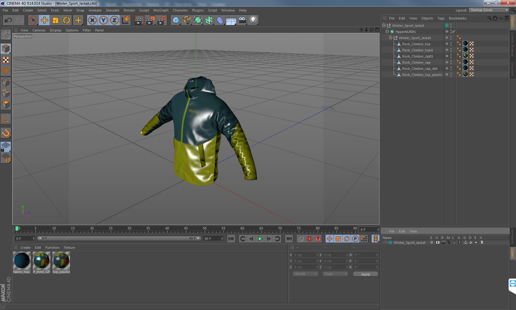Select the Move tool in top toolbar
Viewport: 516px width, 310px height.
pyautogui.click(x=44, y=20)
